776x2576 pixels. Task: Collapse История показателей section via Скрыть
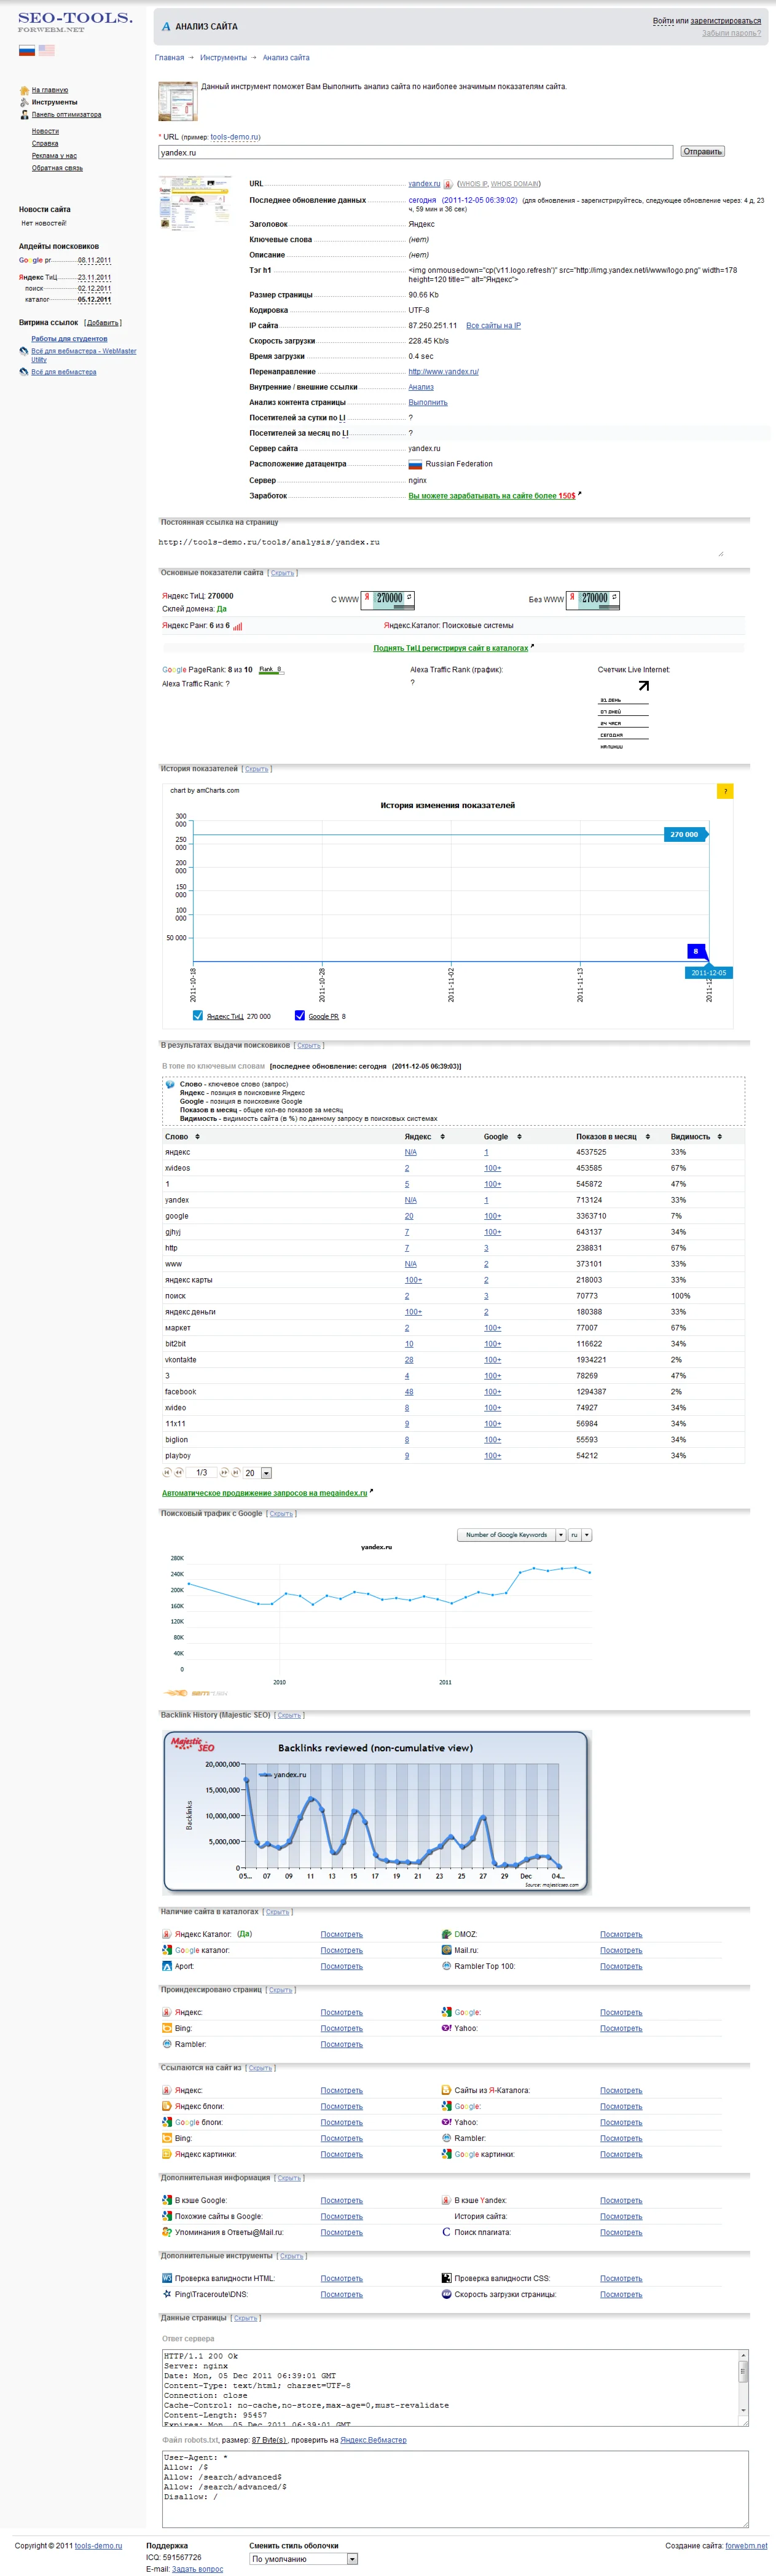(x=256, y=769)
